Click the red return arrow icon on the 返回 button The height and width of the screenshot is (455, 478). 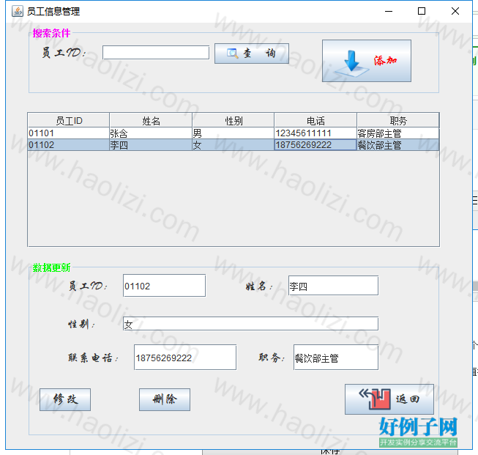click(375, 399)
